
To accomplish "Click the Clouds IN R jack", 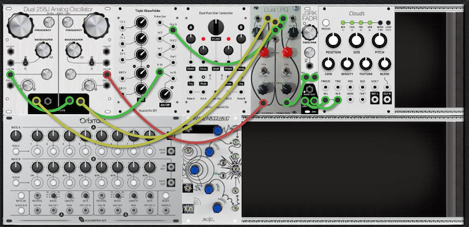I will (338, 100).
